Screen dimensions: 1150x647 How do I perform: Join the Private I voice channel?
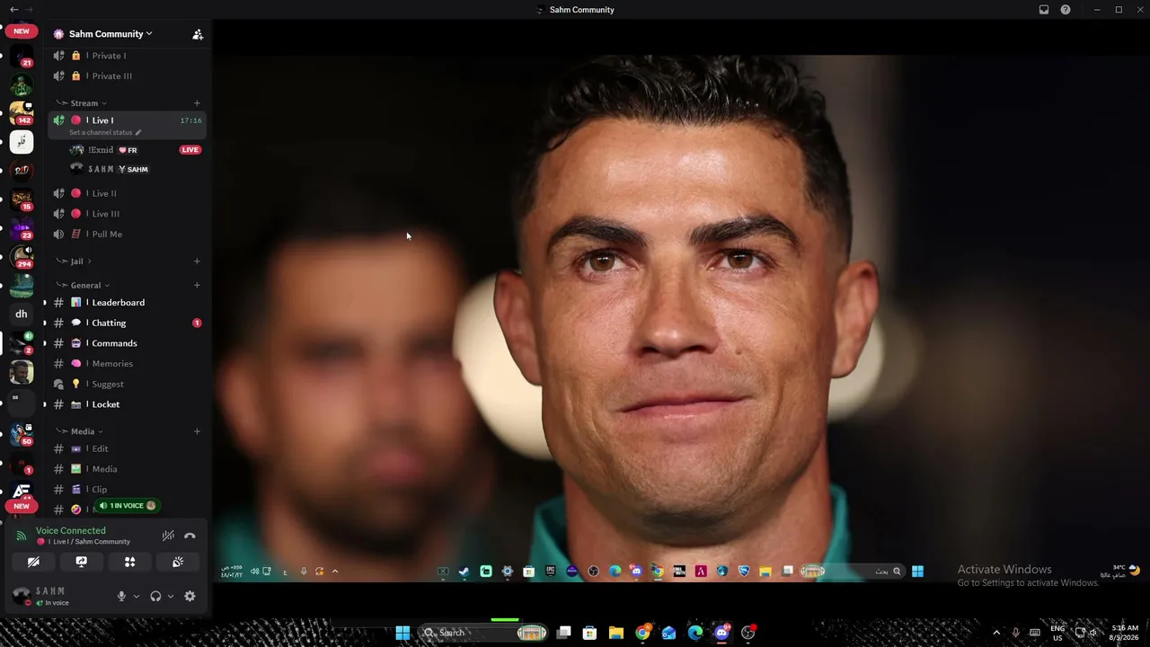pos(127,56)
